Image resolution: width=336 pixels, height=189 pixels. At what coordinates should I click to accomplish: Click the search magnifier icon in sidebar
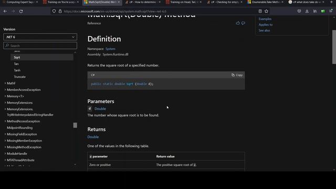7,46
